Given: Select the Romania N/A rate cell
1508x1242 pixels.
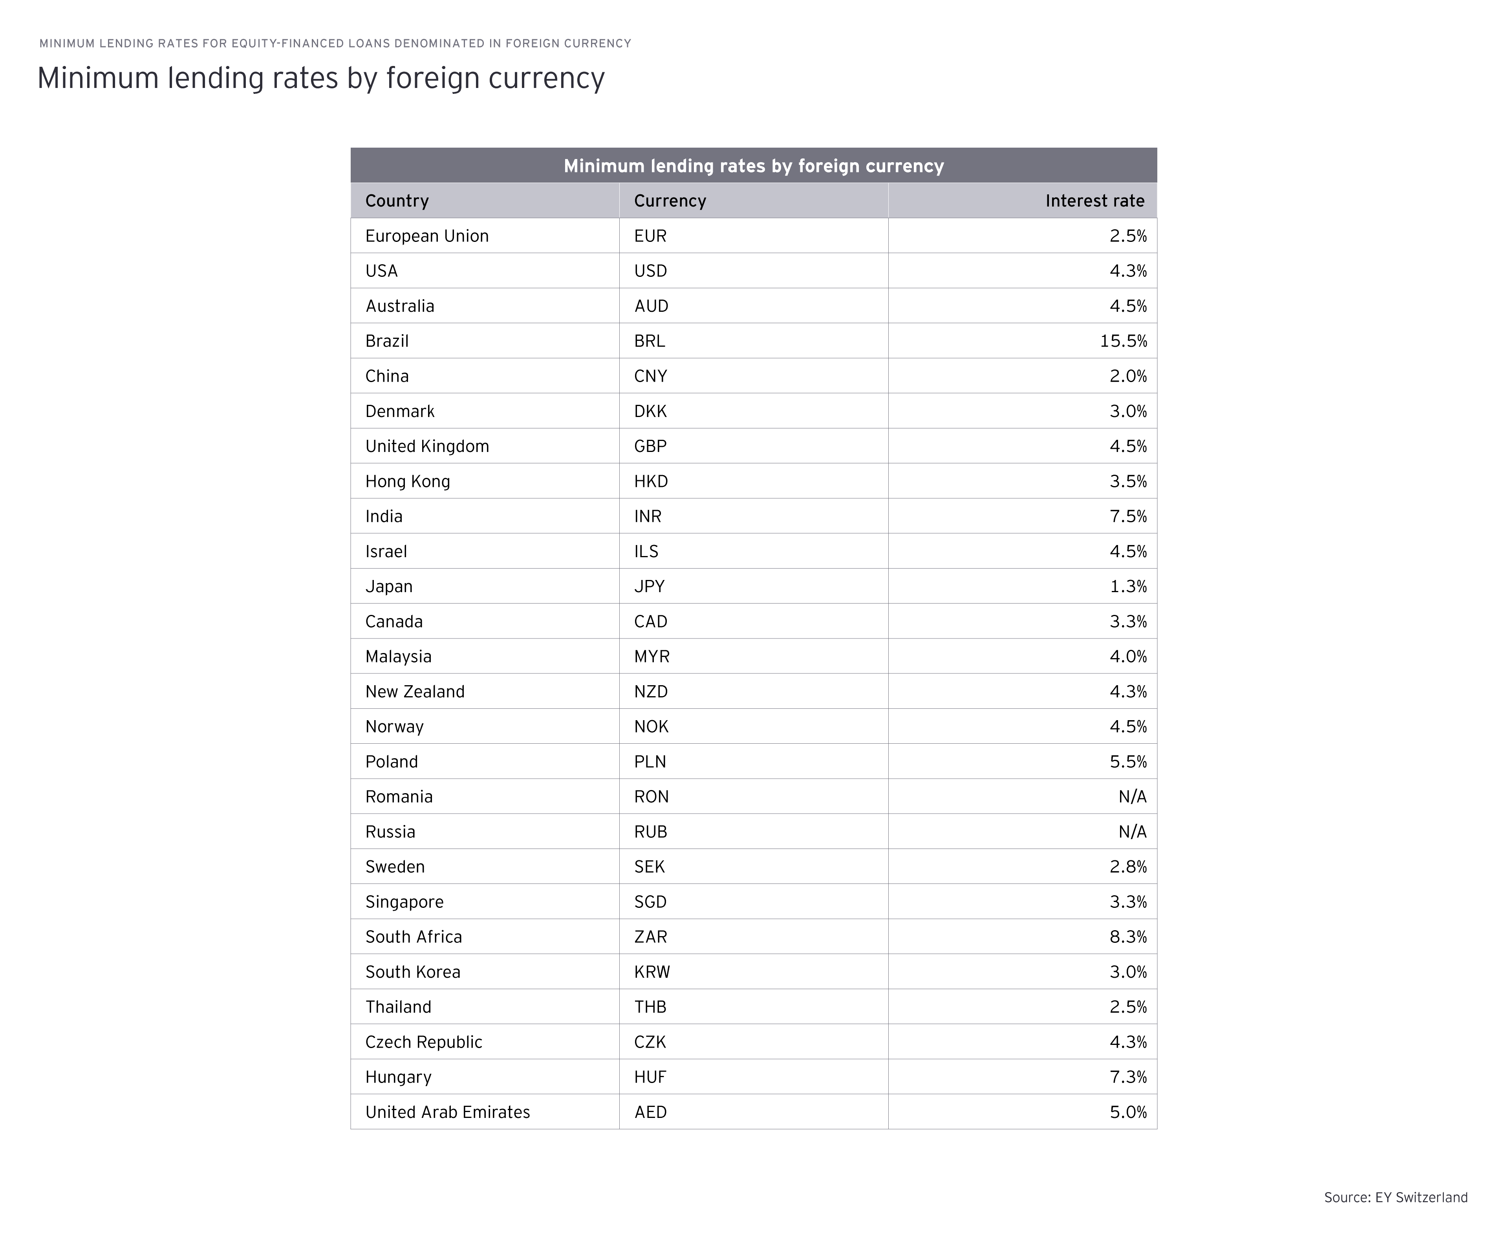Looking at the screenshot, I should tap(1132, 797).
